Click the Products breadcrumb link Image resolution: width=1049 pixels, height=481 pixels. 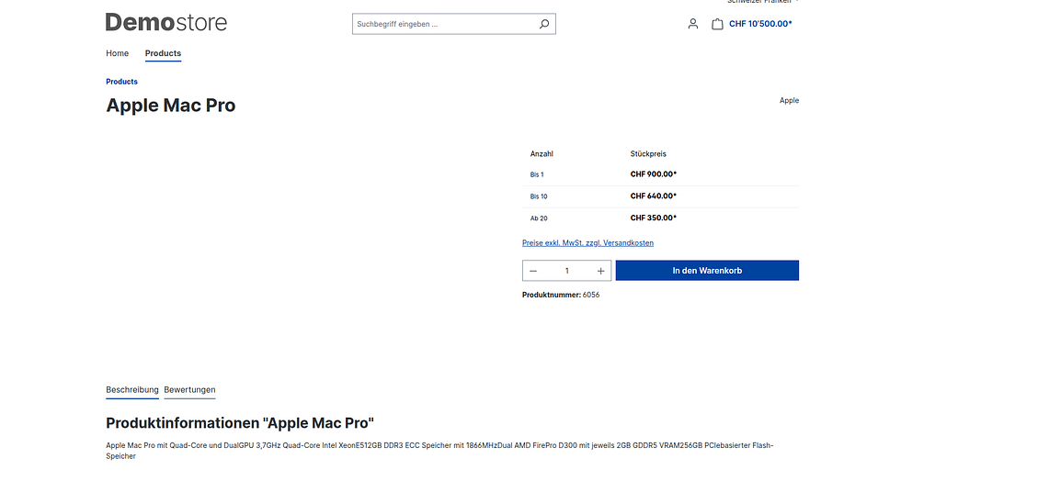(121, 82)
